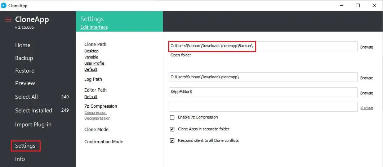Click the Clone Mode label
The image size is (383, 167).
click(96, 129)
